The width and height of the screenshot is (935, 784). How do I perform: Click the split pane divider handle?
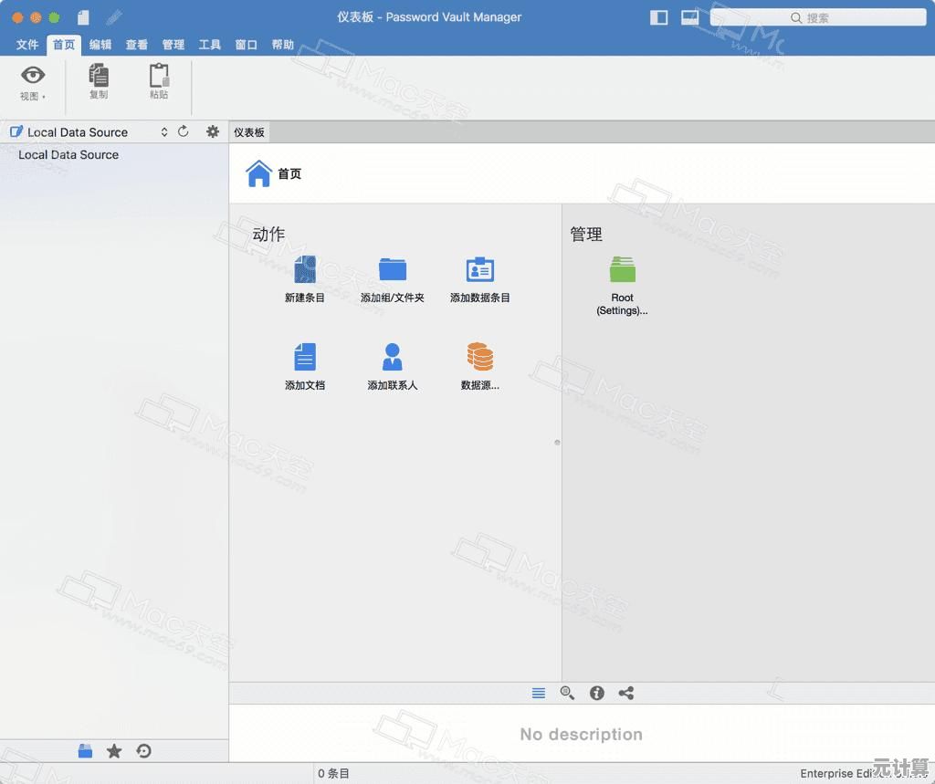tap(558, 443)
